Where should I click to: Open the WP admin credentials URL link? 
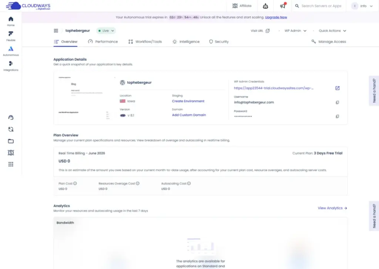(x=274, y=88)
